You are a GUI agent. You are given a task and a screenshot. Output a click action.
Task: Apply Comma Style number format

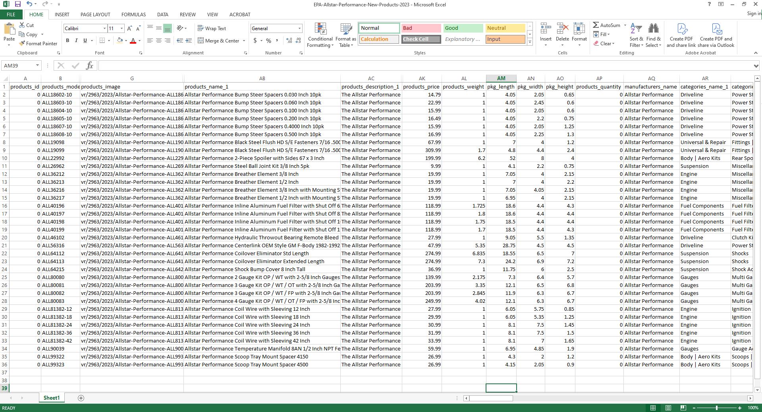pyautogui.click(x=276, y=40)
